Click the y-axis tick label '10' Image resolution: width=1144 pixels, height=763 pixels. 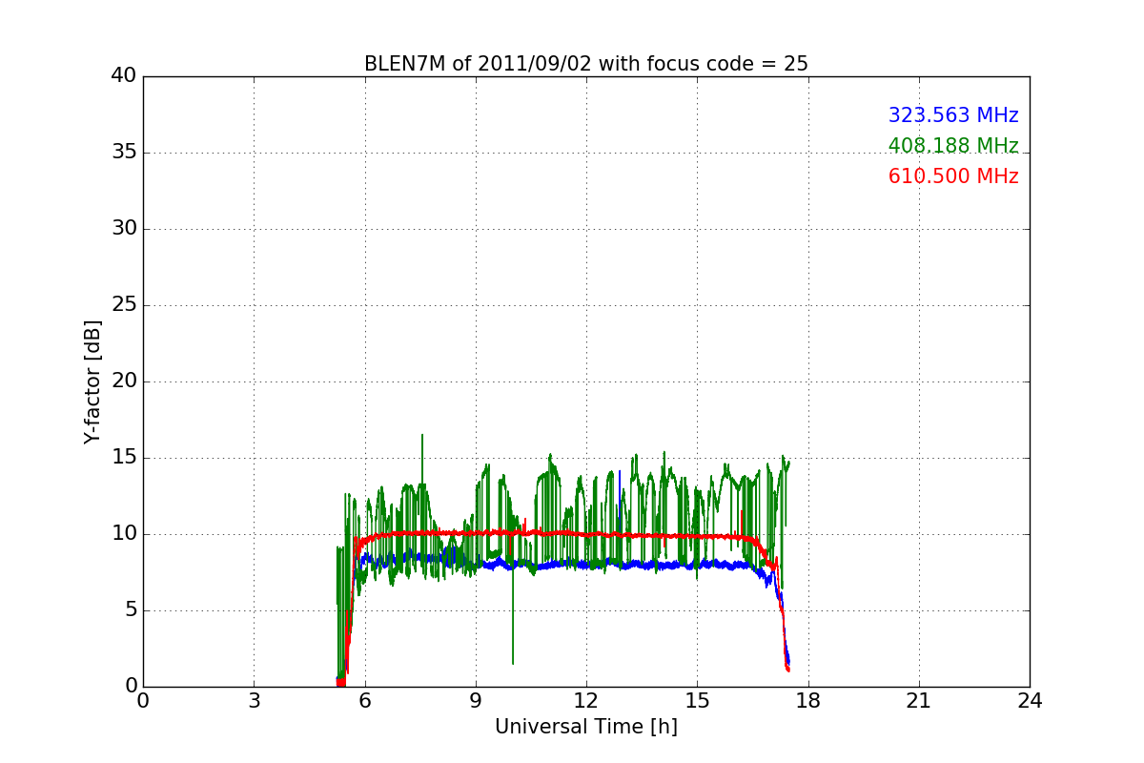(x=124, y=534)
